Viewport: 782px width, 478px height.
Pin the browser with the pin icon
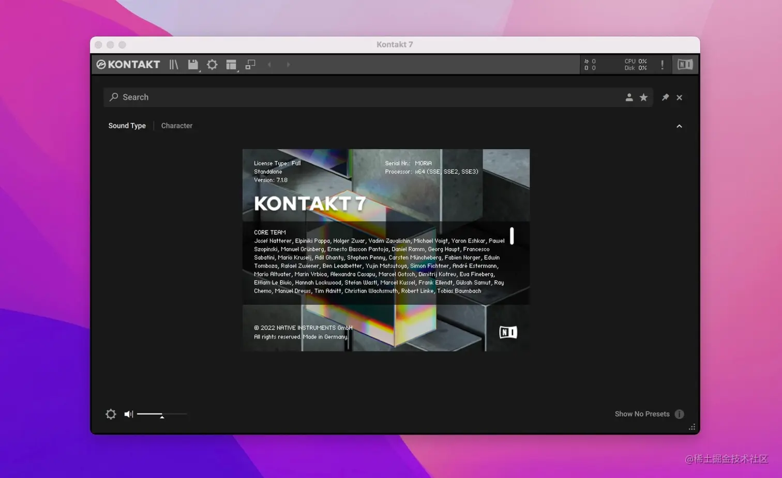click(x=665, y=97)
